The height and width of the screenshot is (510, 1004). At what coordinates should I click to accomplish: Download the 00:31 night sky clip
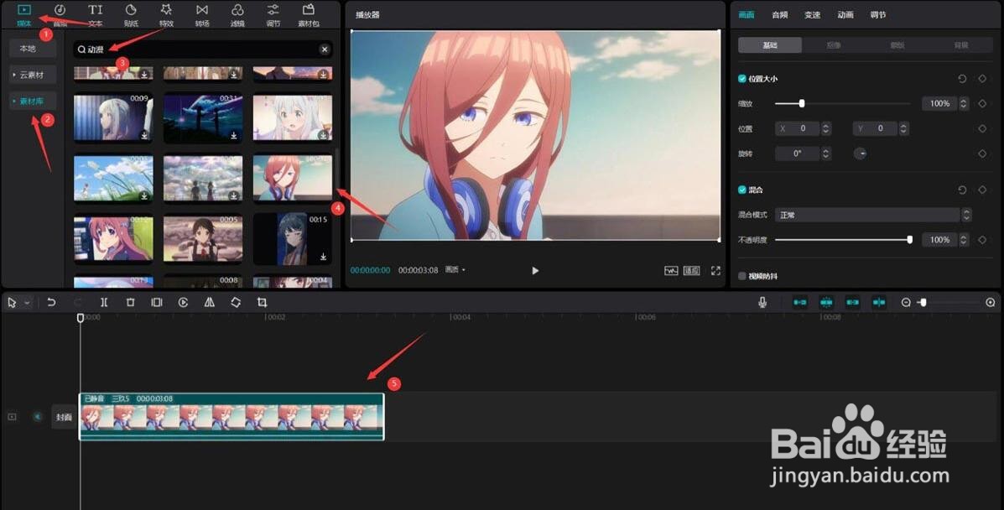pyautogui.click(x=234, y=135)
